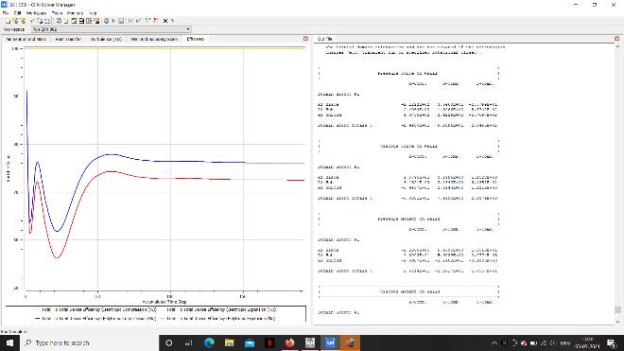Click the first new run toolbar icon

click(x=8, y=21)
